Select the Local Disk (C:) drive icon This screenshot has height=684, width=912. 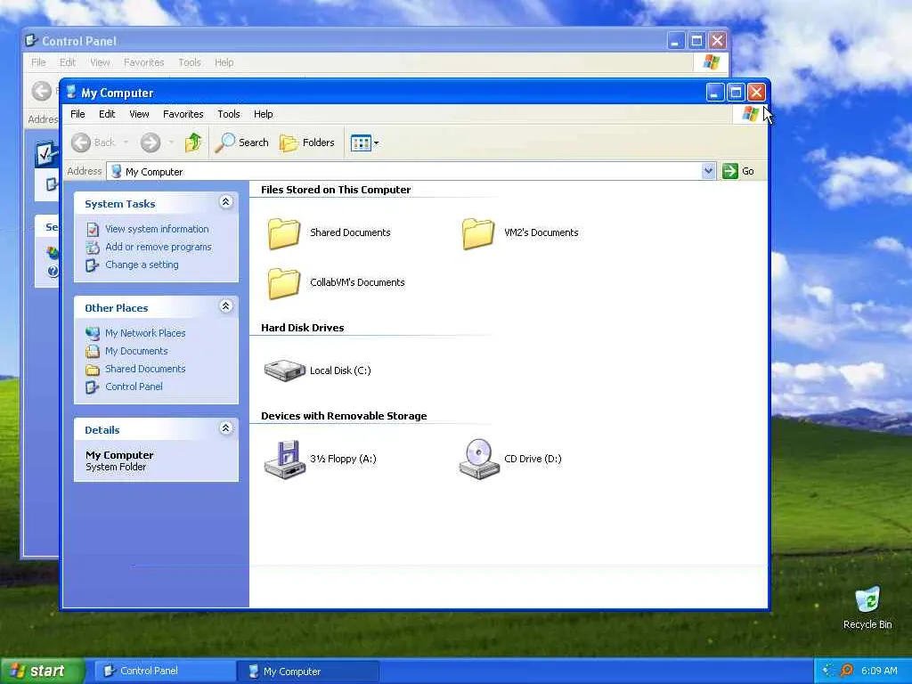[284, 370]
